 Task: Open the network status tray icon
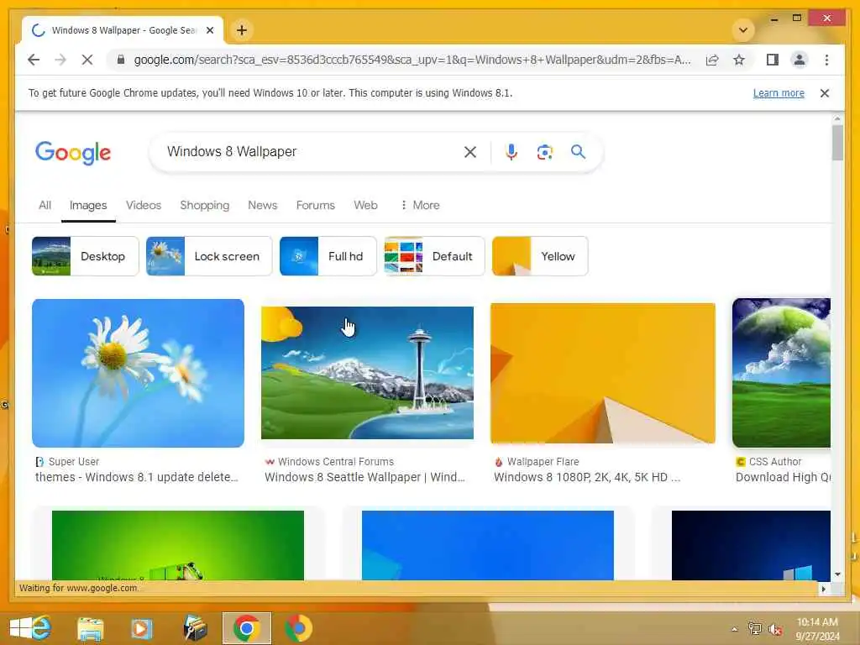(x=755, y=629)
